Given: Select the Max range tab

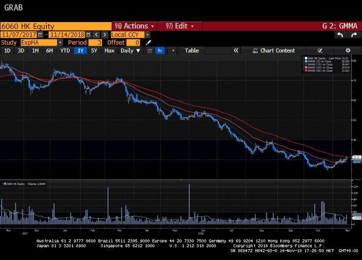Looking at the screenshot, I should (x=109, y=51).
